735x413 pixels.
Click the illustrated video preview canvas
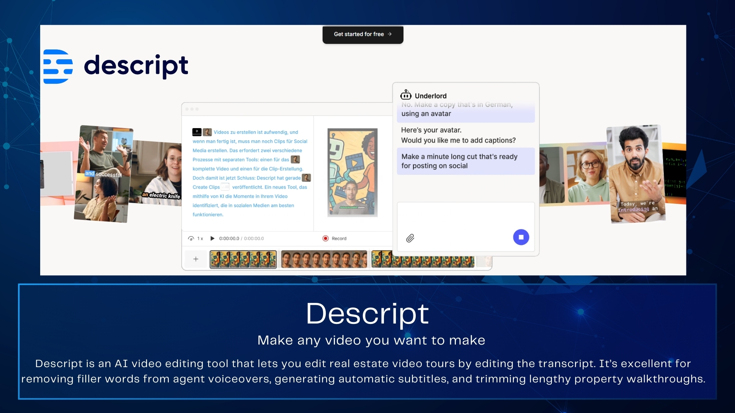(352, 172)
